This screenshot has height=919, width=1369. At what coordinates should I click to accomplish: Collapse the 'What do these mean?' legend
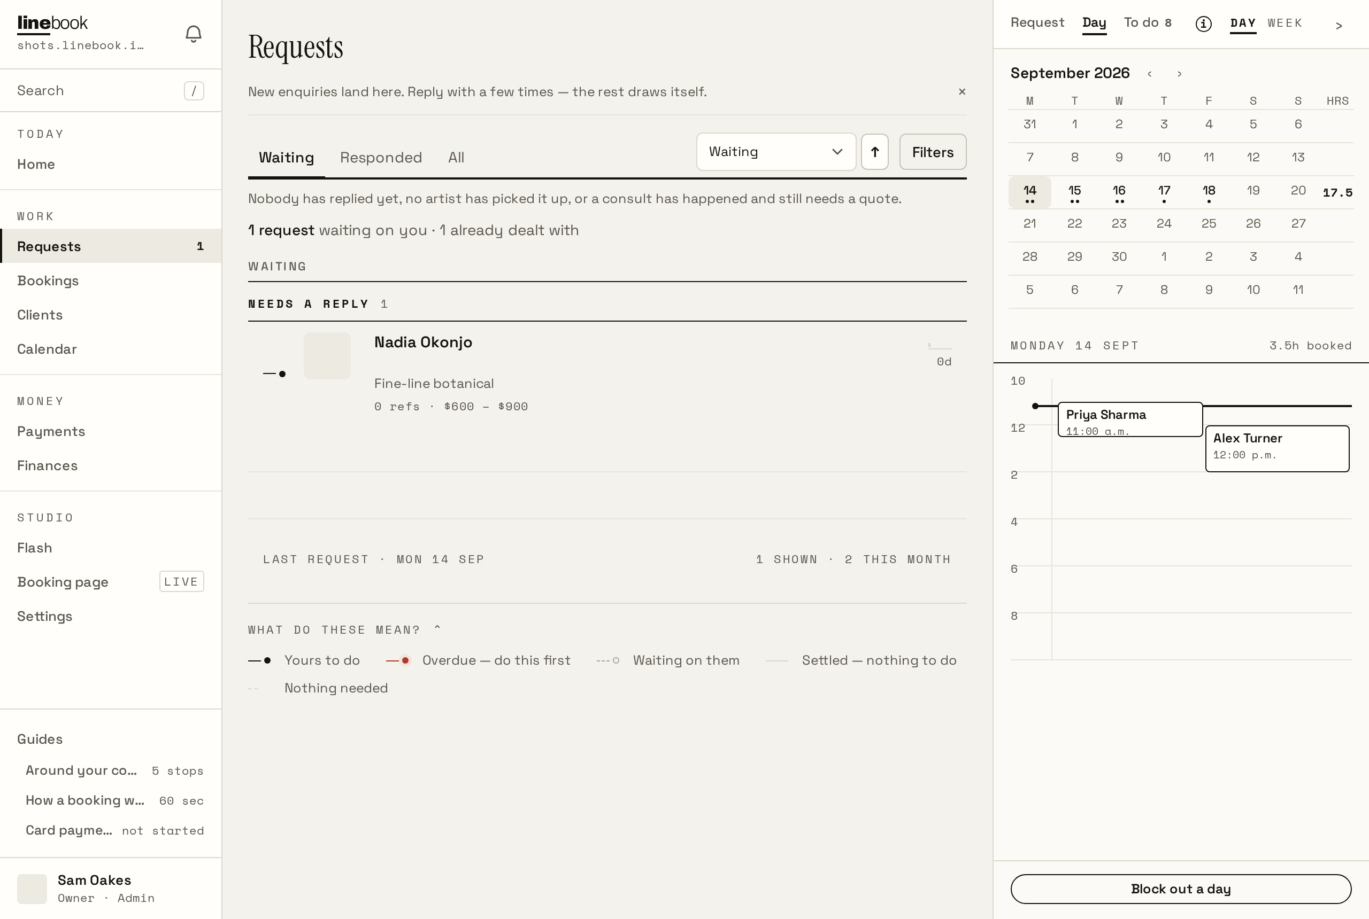point(344,629)
